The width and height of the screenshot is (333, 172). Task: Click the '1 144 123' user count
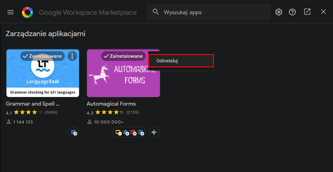point(23,122)
